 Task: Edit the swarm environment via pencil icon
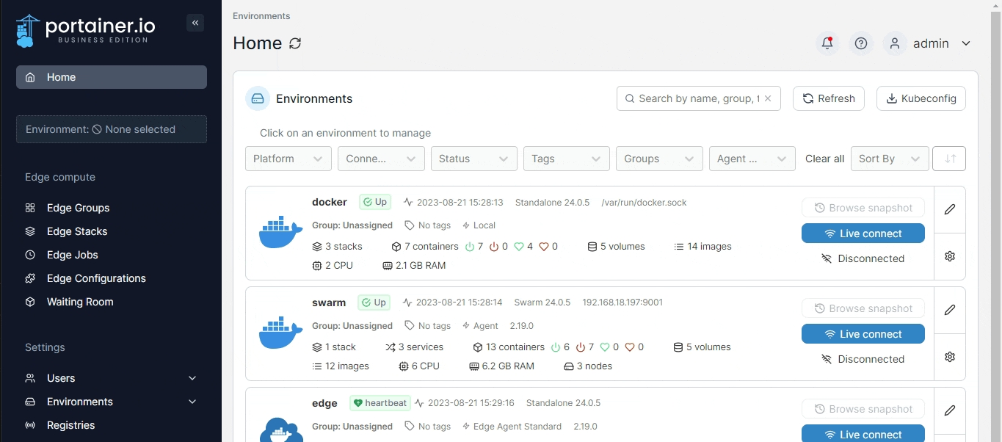pyautogui.click(x=949, y=310)
